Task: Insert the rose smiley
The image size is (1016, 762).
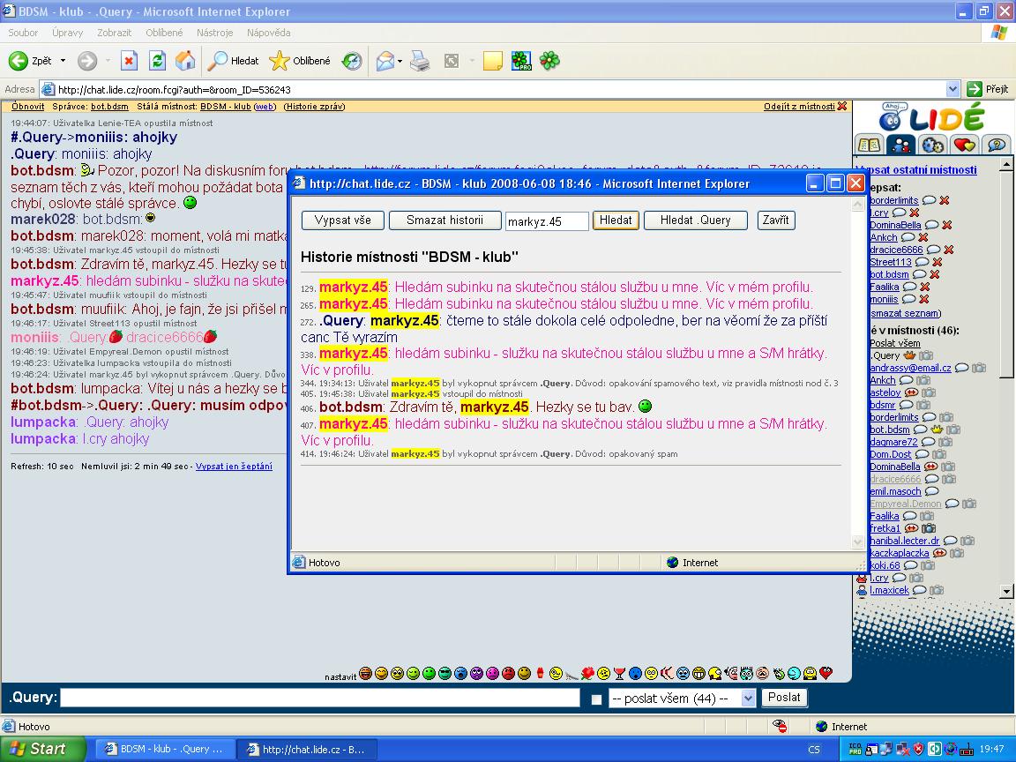Action: (587, 673)
